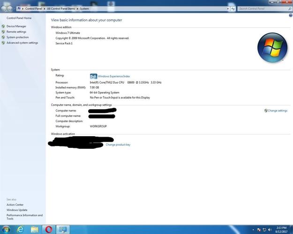Go back with the Back arrow button
This screenshot has width=293, height=234.
point(3,9)
